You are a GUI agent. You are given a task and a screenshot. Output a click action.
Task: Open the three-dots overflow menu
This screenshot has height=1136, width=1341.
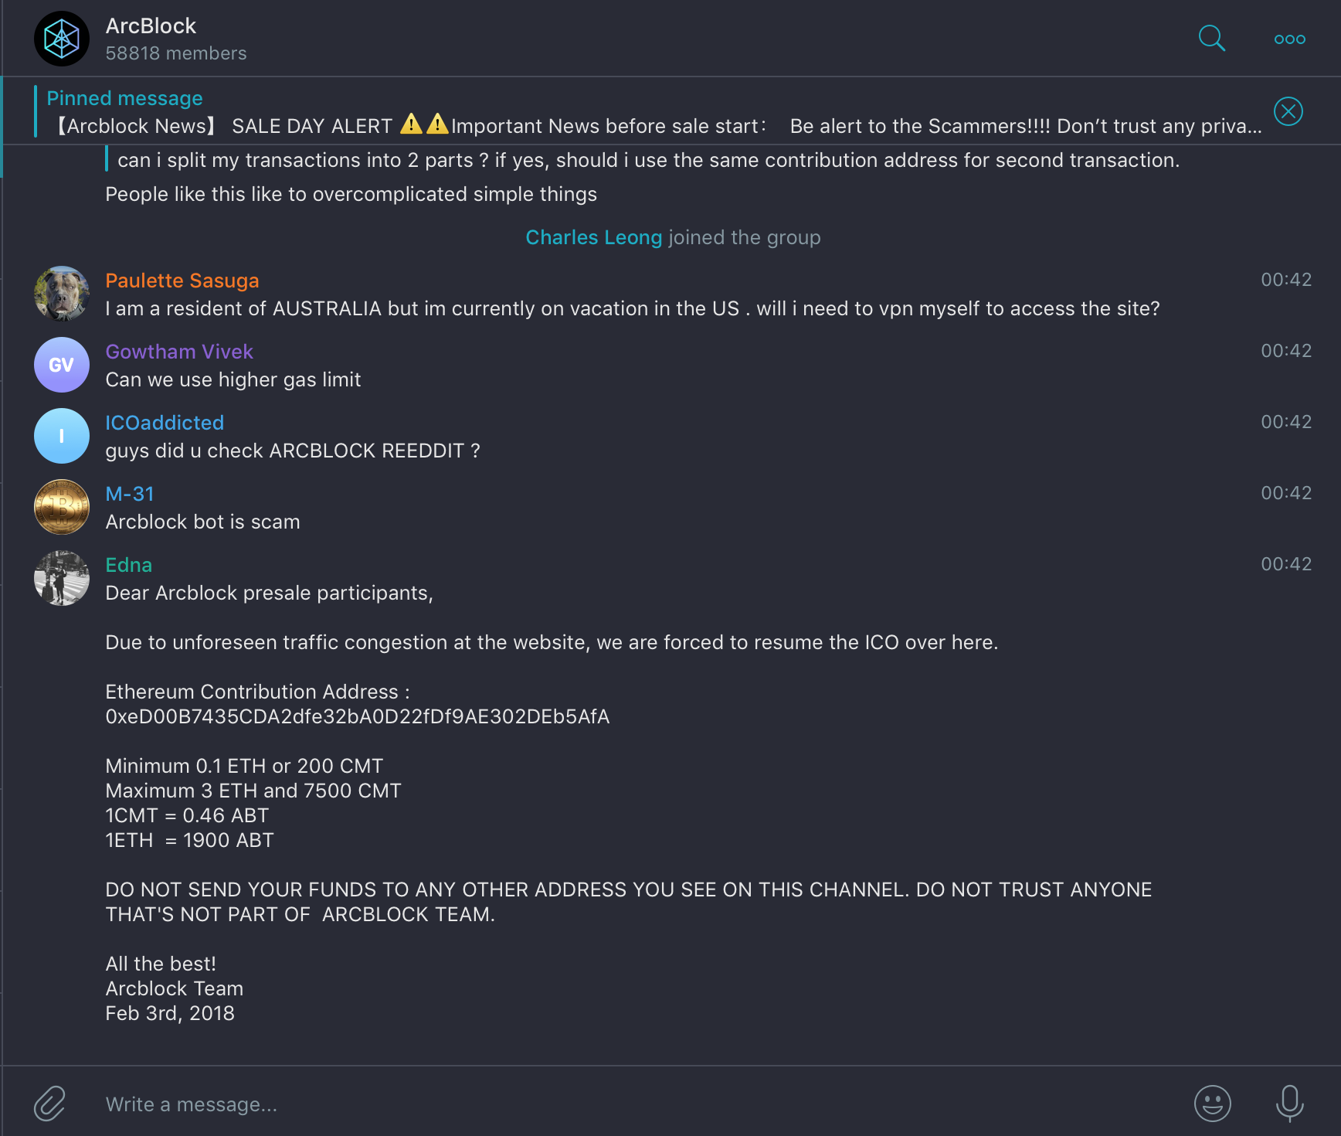point(1288,38)
